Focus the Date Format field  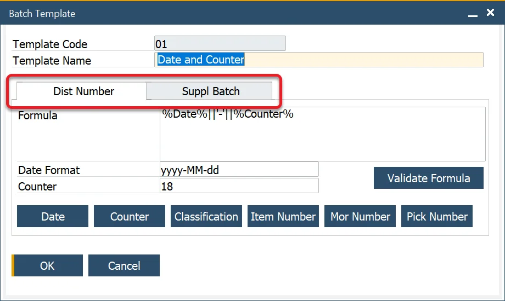(x=239, y=170)
